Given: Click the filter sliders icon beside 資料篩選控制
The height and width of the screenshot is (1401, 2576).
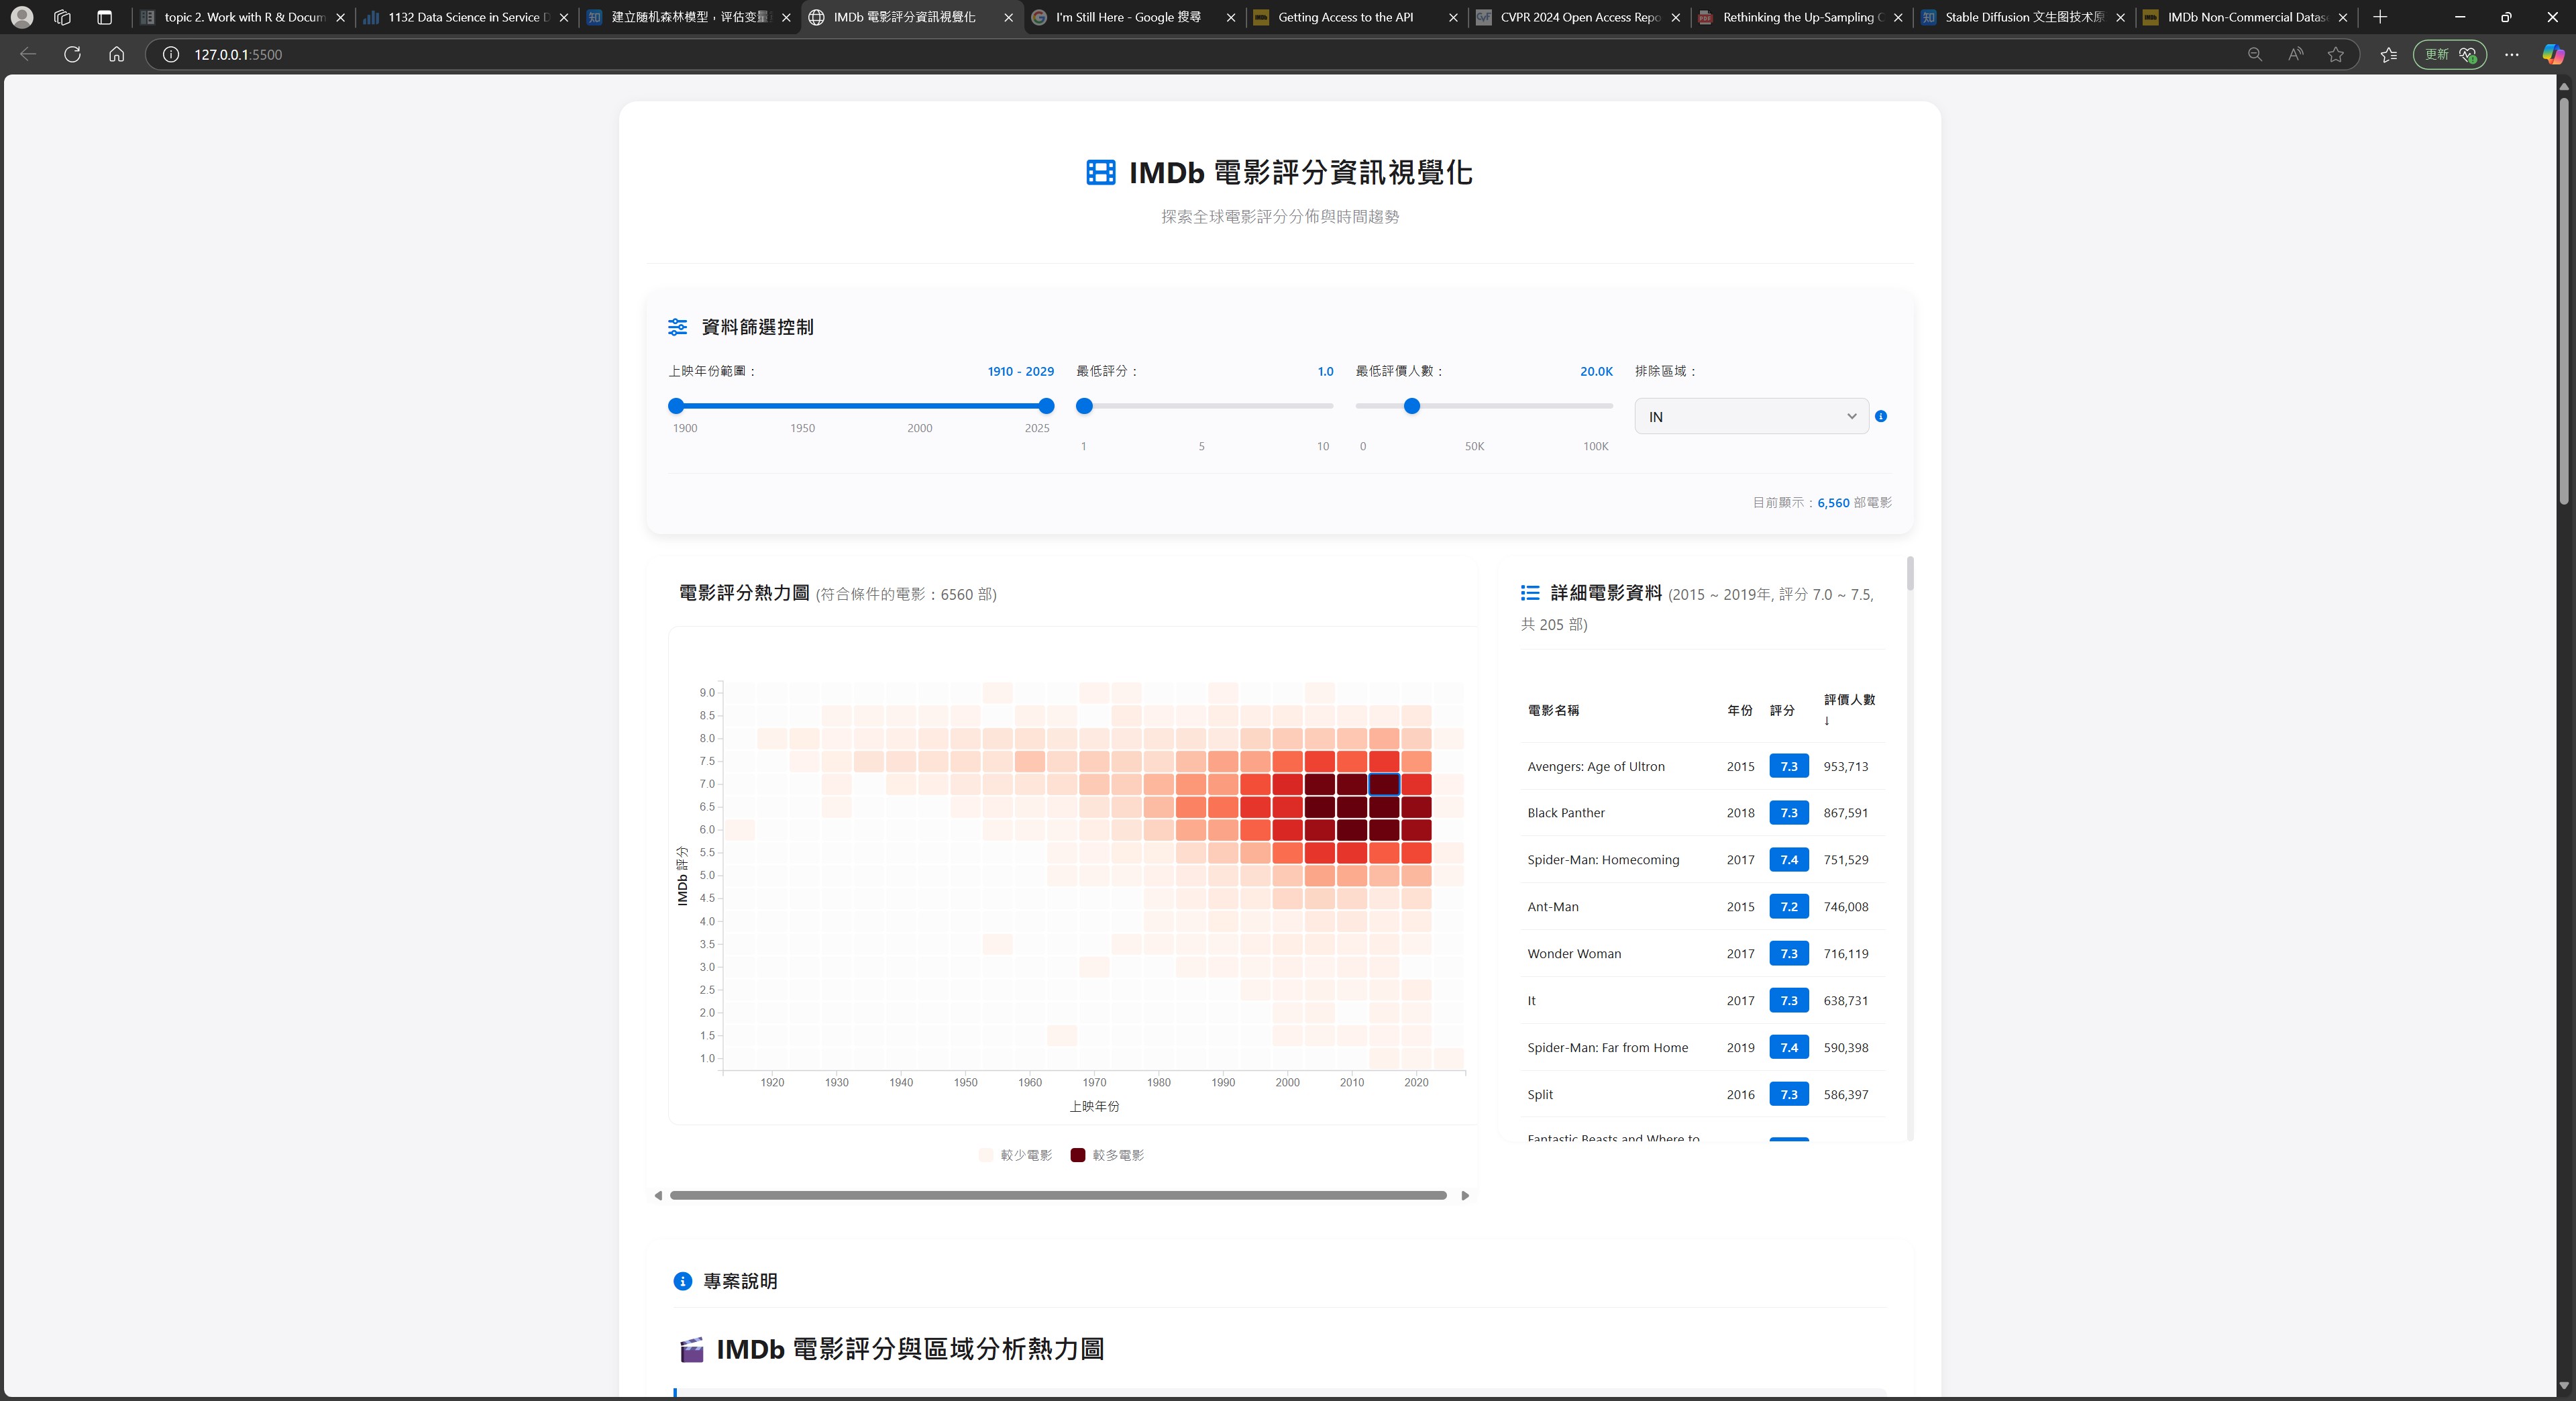Looking at the screenshot, I should (677, 327).
